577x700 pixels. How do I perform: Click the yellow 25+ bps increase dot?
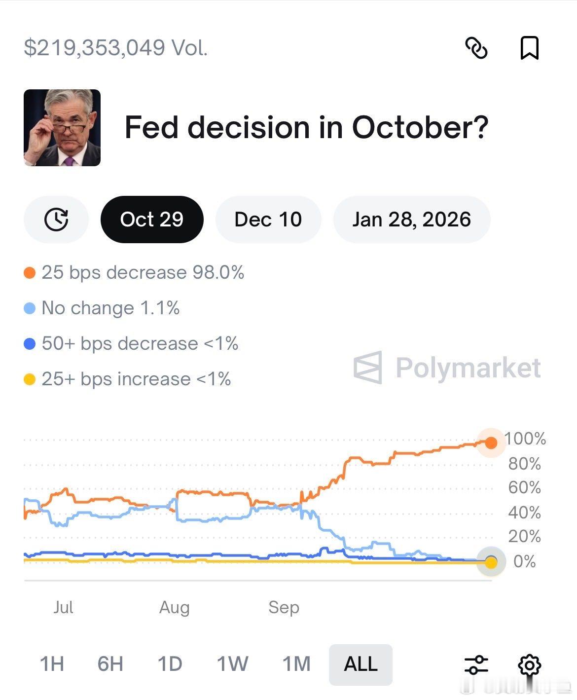click(29, 379)
